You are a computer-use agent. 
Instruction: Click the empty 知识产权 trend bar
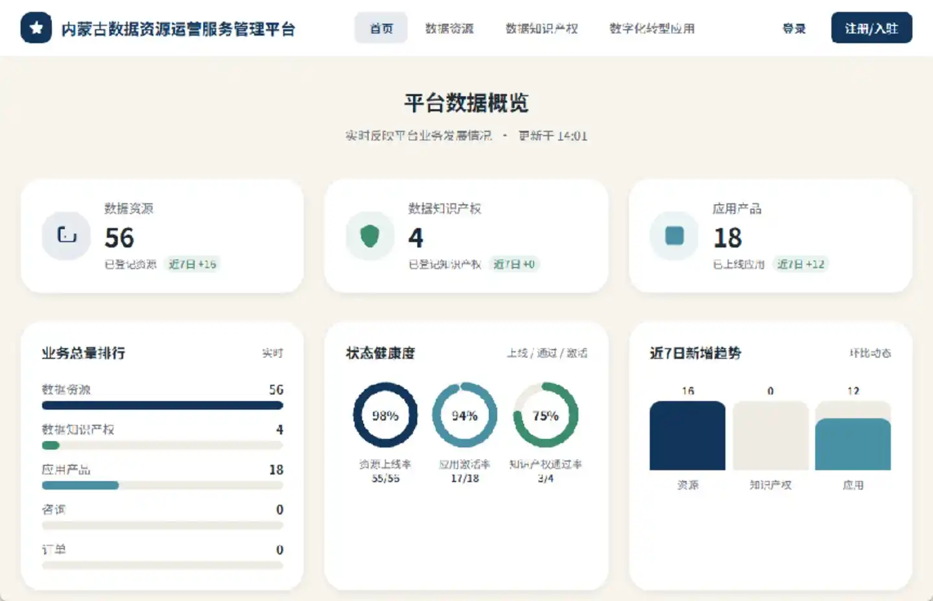point(770,436)
